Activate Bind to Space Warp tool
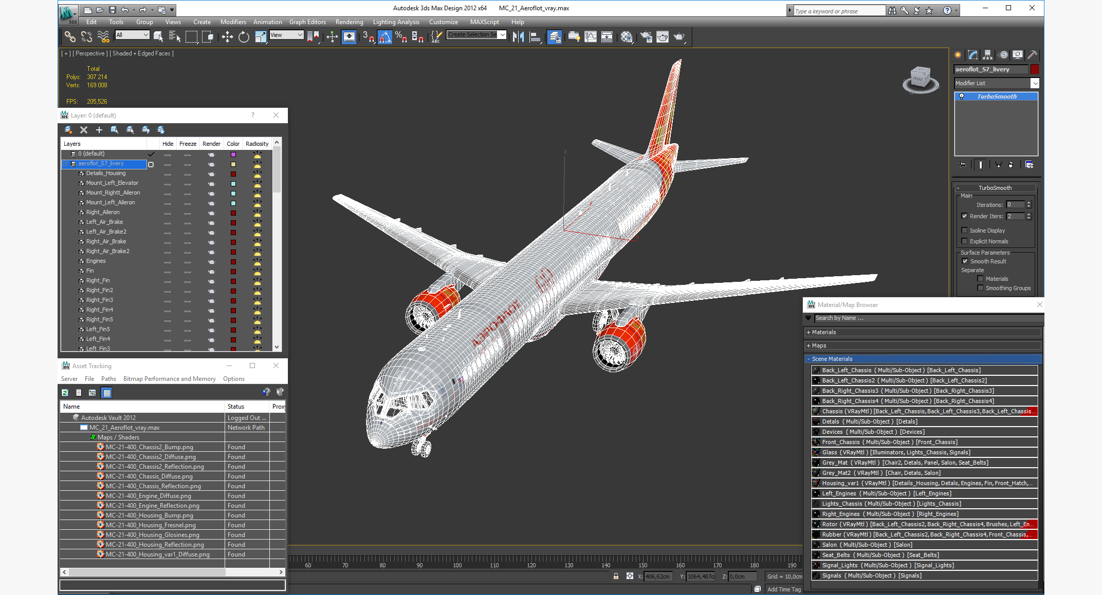 (103, 36)
